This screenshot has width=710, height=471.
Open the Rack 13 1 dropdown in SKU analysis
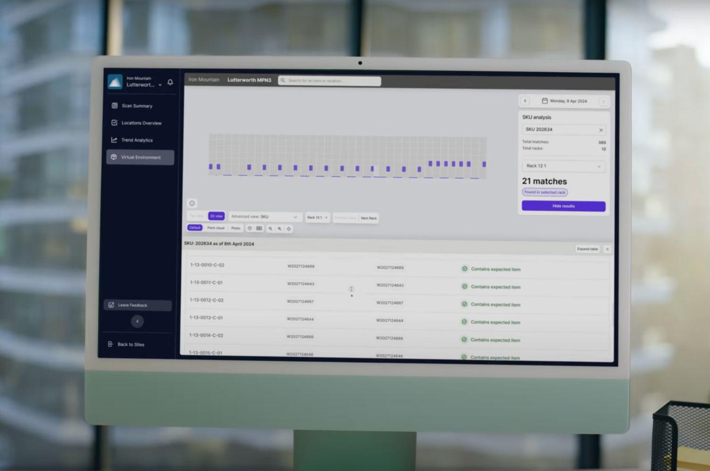tap(564, 166)
